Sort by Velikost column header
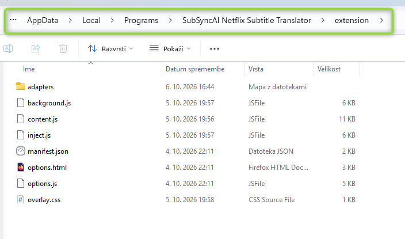The height and width of the screenshot is (239, 405). [329, 69]
